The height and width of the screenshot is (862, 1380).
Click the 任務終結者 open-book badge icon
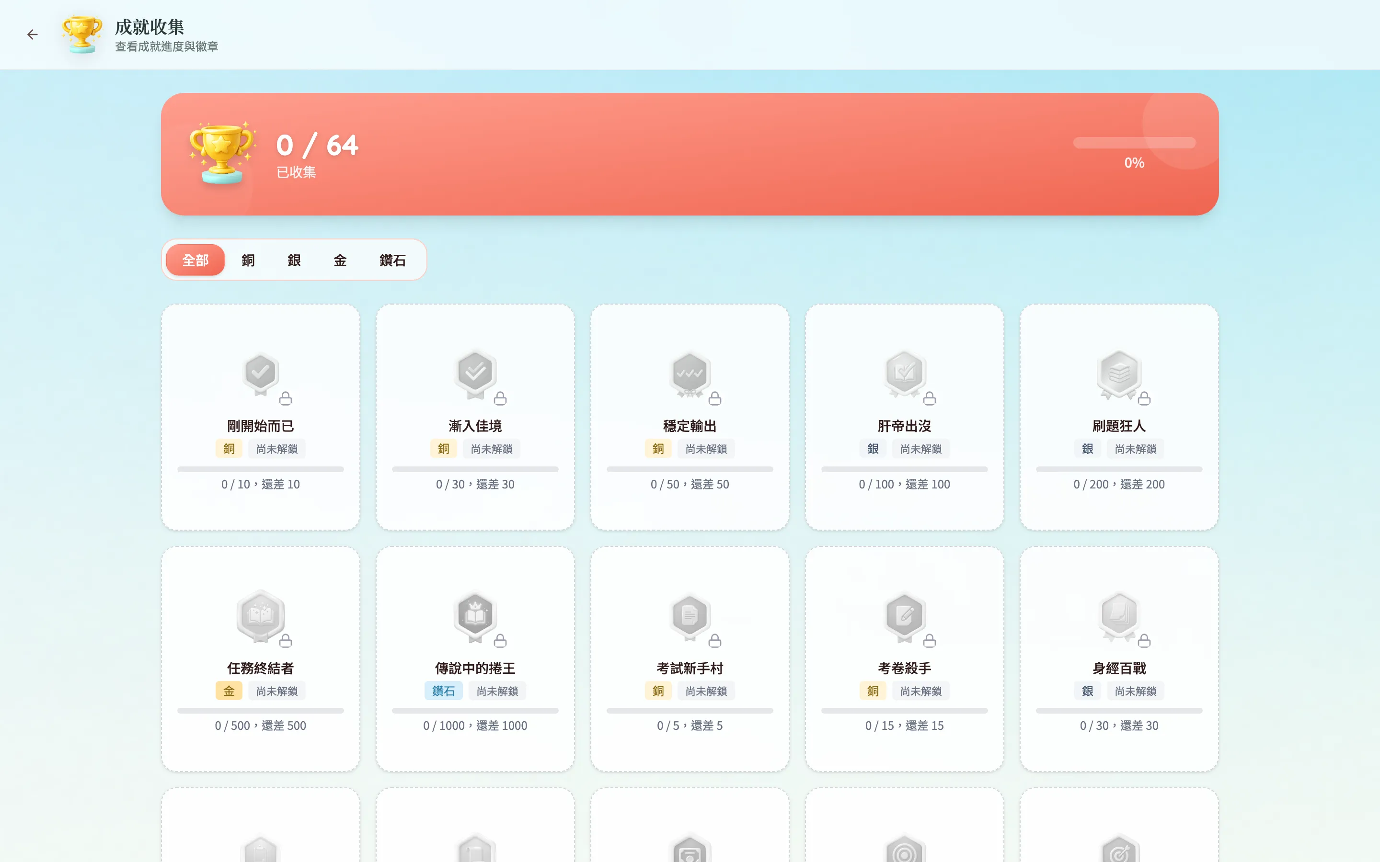click(x=261, y=616)
